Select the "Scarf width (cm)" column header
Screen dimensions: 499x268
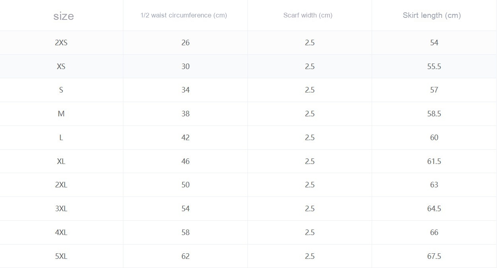[308, 15]
